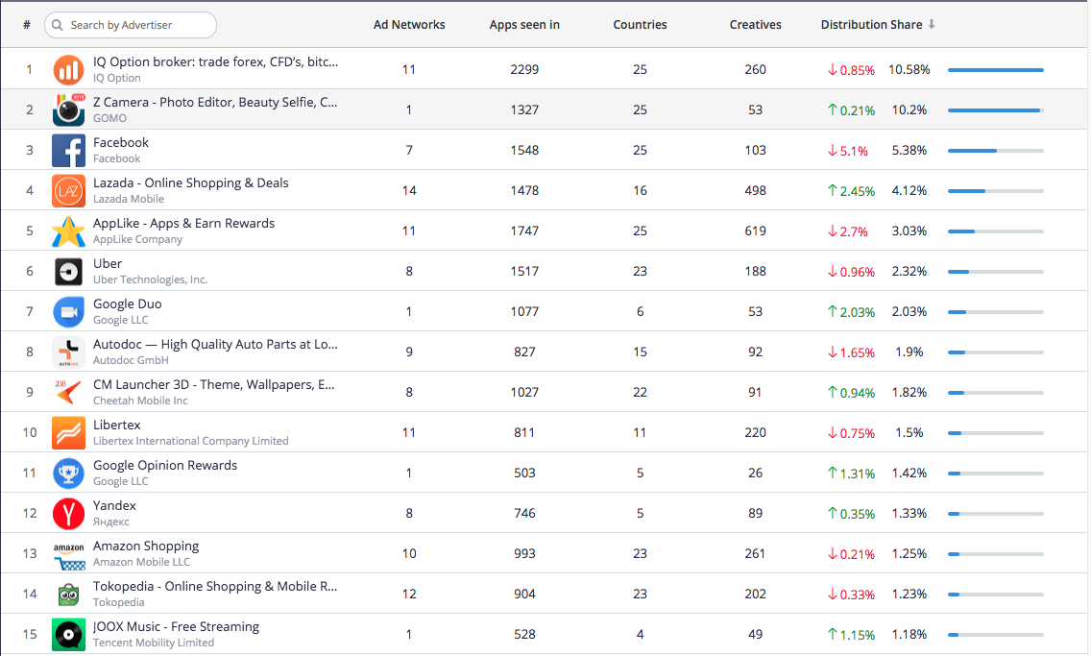
Task: Select the Amazon Shopping icon
Action: pyautogui.click(x=68, y=554)
